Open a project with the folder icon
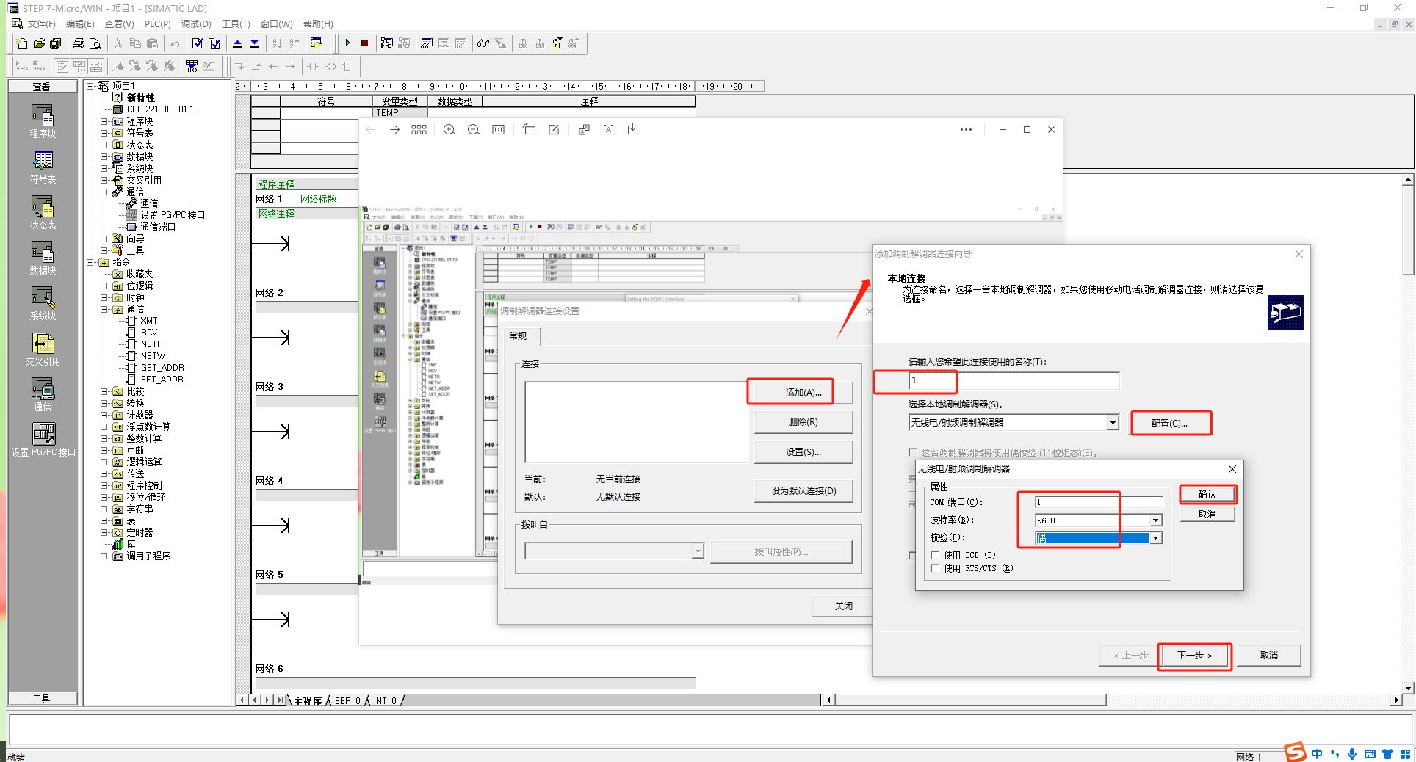This screenshot has height=762, width=1416. [39, 43]
